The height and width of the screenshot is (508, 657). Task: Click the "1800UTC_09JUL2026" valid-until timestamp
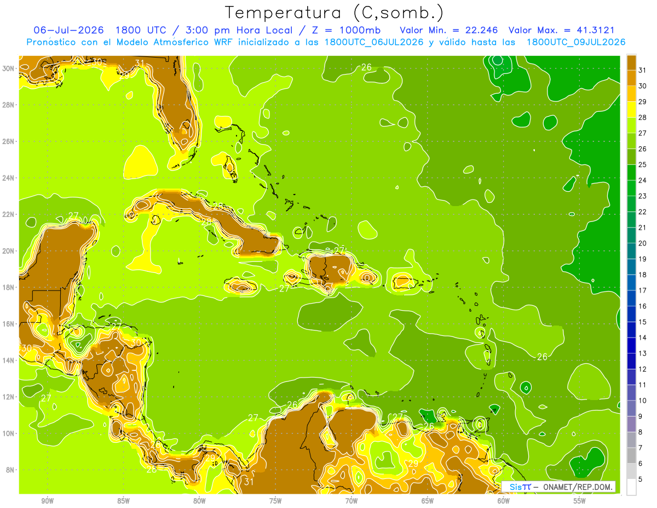click(575, 42)
